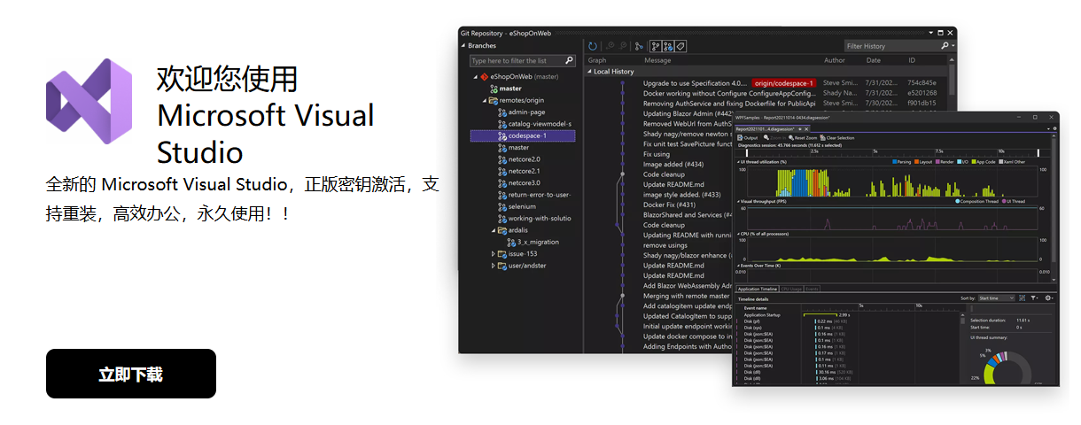Open the Sort by Start time dropdown
Viewport: 1081px width, 425px height.
pyautogui.click(x=996, y=298)
